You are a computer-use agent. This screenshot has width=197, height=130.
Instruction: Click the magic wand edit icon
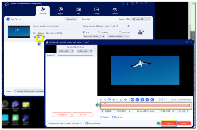(34, 37)
